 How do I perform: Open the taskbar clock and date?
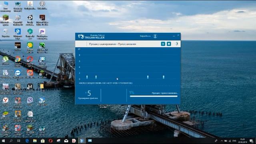[243, 141]
